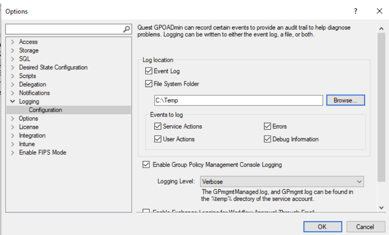The image size is (389, 235).
Task: Expand the Desired State Configuration node
Action: coord(13,67)
